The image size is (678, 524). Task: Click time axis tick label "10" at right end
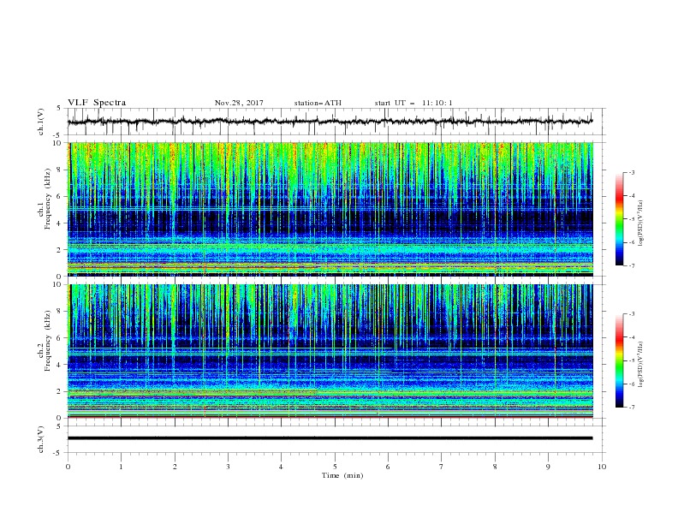pos(602,467)
